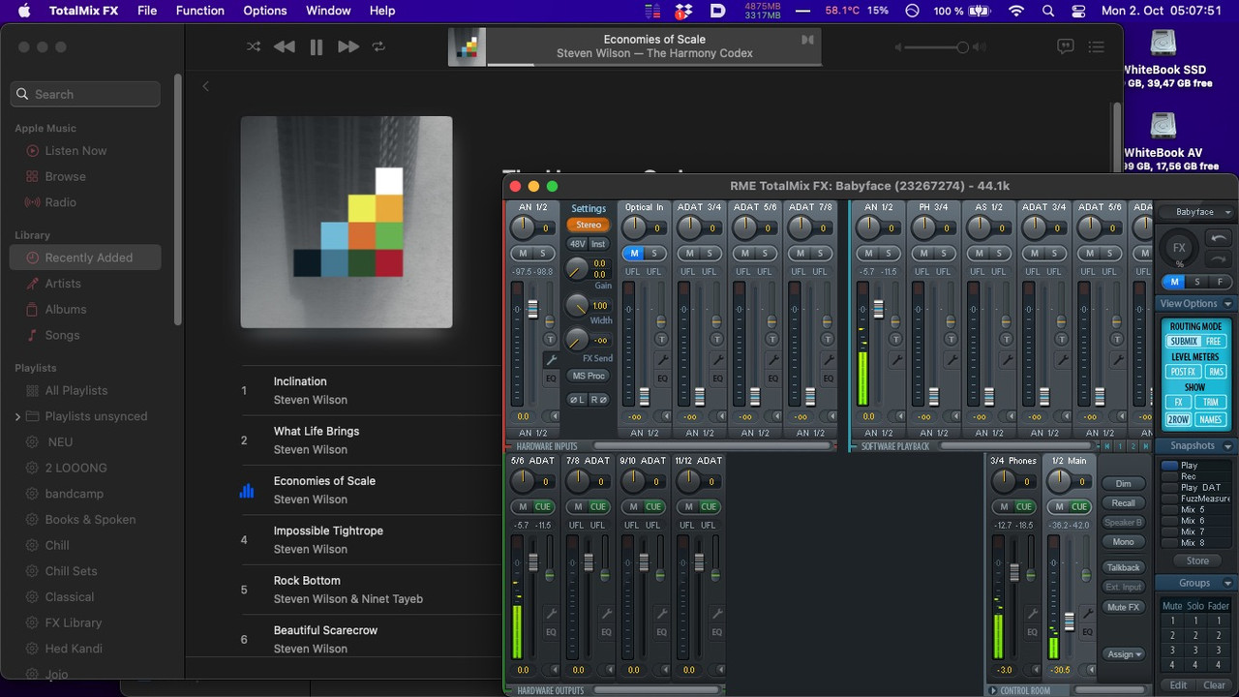Viewport: 1239px width, 697px height.
Task: Open settings wrench on Optical In channel
Action: [x=663, y=359]
